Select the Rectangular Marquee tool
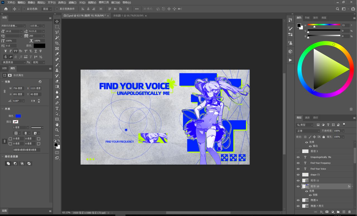 (x=57, y=27)
